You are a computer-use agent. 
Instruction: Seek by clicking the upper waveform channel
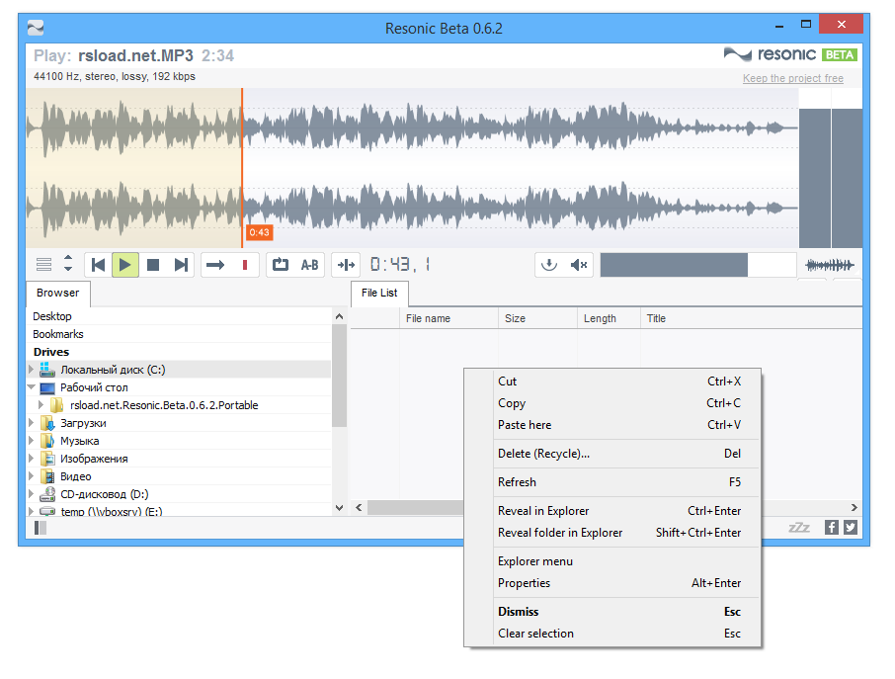(412, 127)
